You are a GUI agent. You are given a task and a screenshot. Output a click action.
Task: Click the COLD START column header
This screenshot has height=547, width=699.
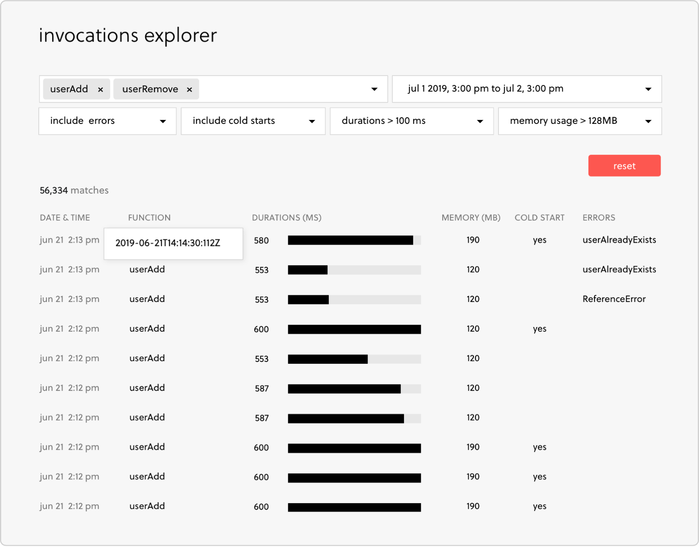pyautogui.click(x=539, y=218)
